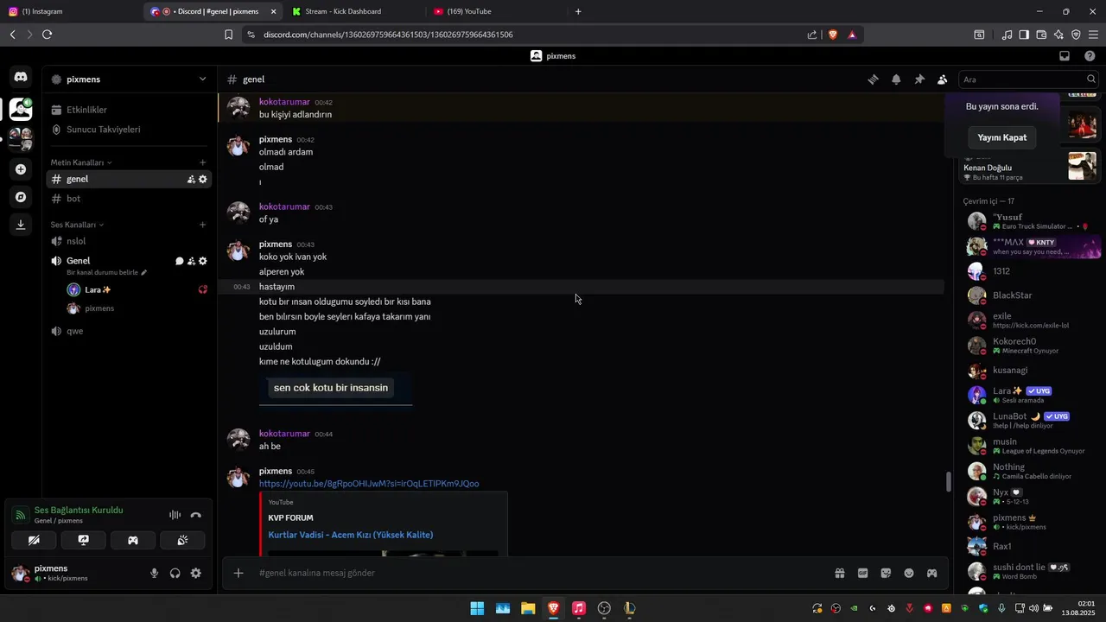Add channel to Ses Kanalları

203,225
